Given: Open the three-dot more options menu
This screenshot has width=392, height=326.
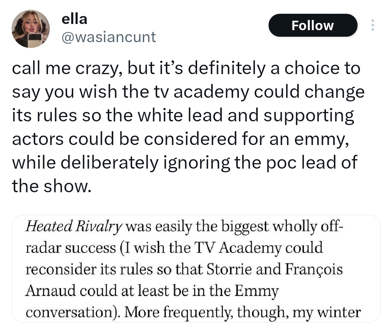Looking at the screenshot, I should pos(372,25).
